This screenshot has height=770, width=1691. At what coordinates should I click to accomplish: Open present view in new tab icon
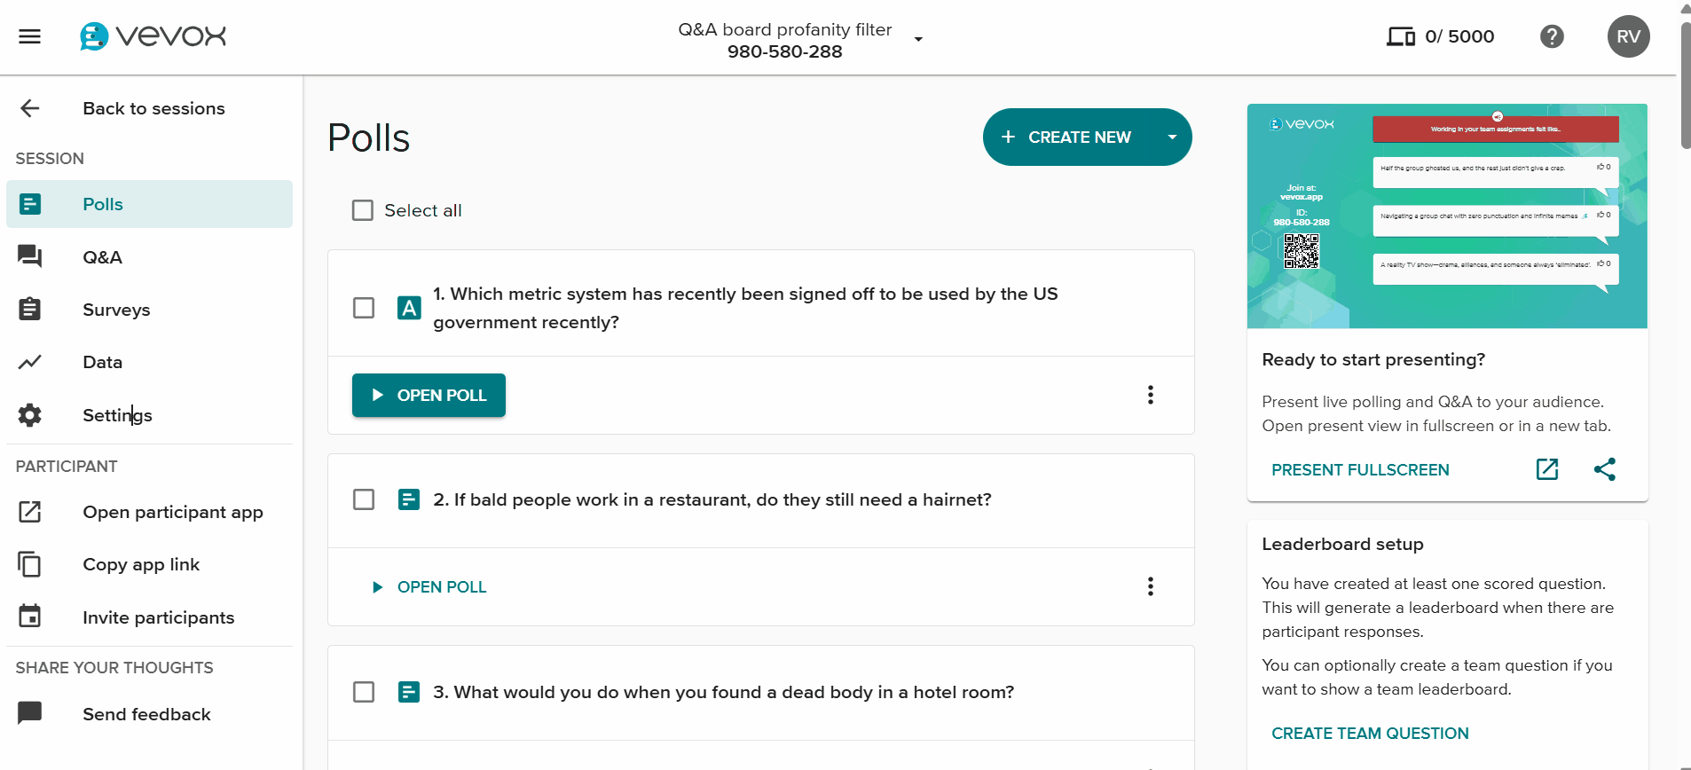pyautogui.click(x=1547, y=469)
